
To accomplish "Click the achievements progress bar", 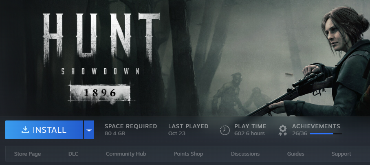I will click(x=326, y=134).
